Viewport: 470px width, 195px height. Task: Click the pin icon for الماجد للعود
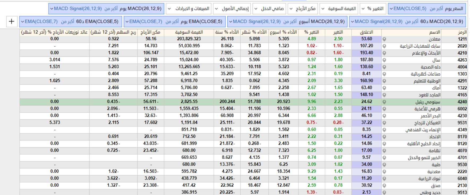tap(384, 95)
